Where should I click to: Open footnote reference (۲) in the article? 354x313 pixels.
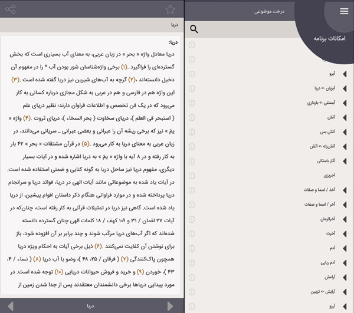(132, 80)
